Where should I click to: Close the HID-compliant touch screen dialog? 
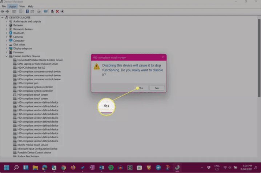[x=162, y=57]
